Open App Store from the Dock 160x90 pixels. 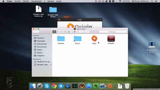89,86
